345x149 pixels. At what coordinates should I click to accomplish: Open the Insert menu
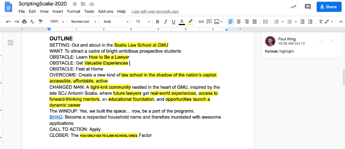point(58,11)
